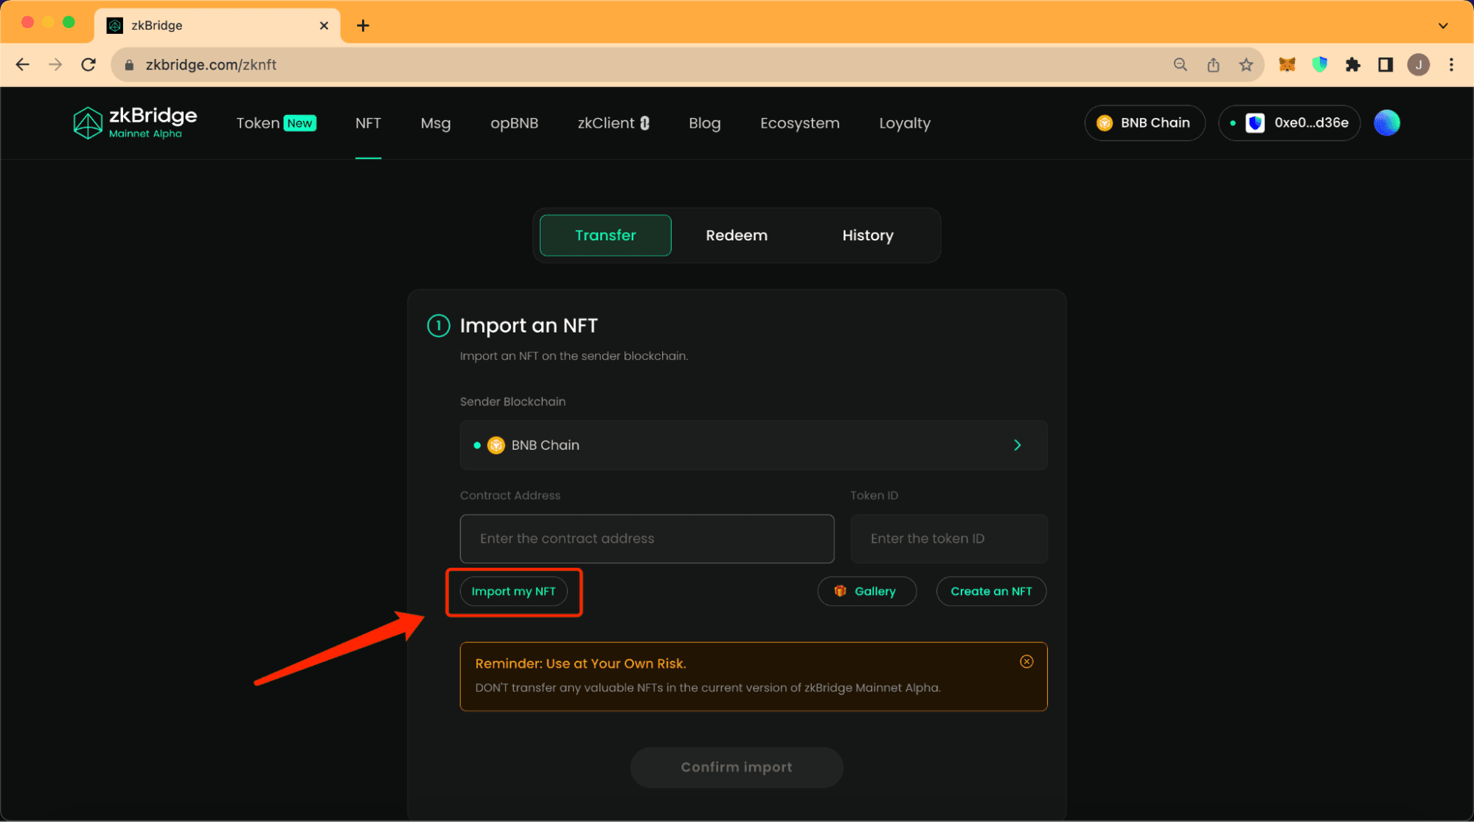
Task: Open the MetaMask fox extension
Action: click(1287, 65)
